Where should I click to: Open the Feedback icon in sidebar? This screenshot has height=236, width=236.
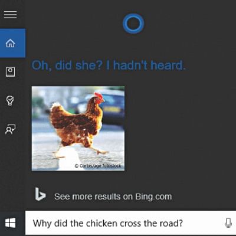[10, 129]
